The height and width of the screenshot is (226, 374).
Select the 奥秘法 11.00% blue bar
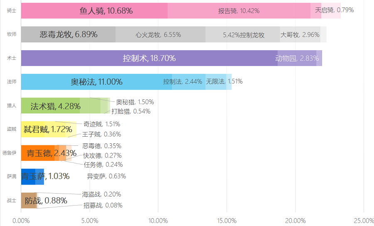[x=96, y=82]
